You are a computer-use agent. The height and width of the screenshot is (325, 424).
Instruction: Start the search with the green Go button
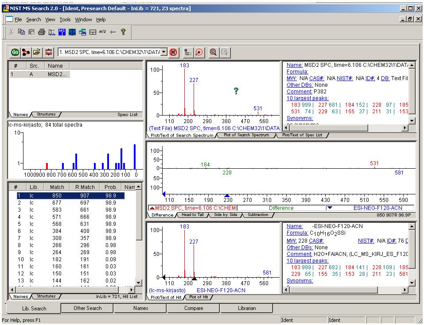click(x=15, y=52)
